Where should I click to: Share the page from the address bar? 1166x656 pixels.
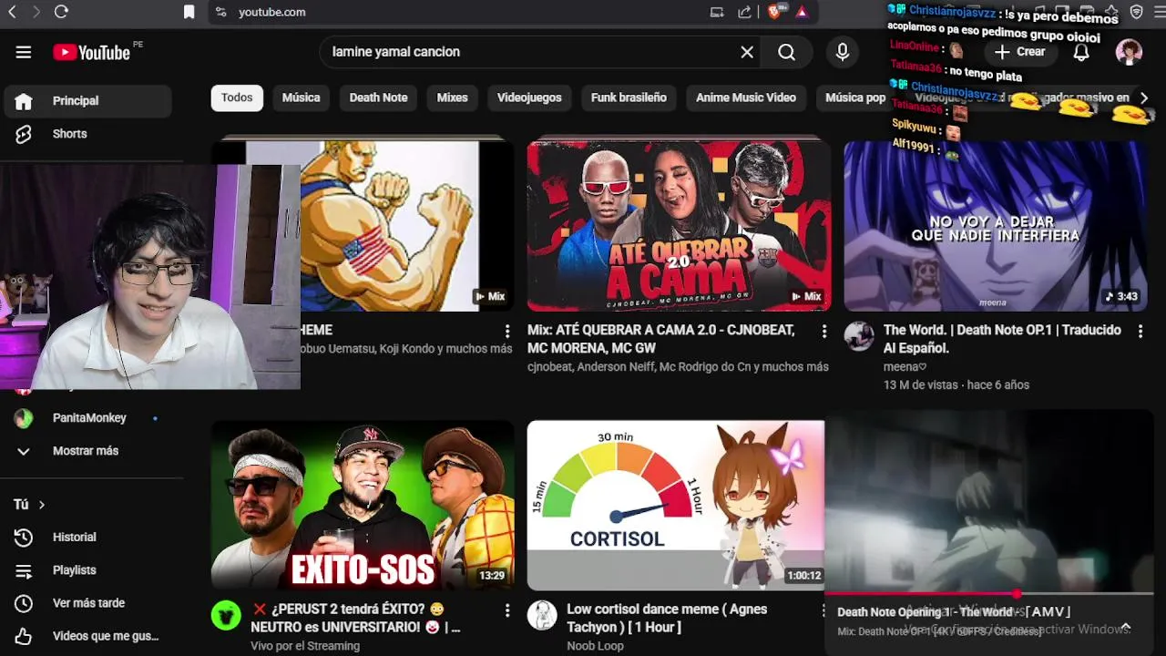[744, 12]
